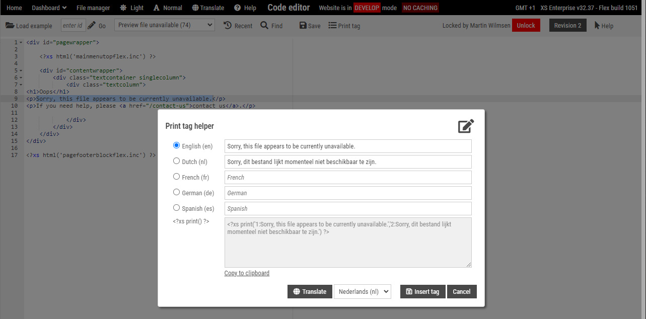Open the Preview file unavailable (74) dropdown
Screen dimensions: 646x319
click(x=165, y=25)
